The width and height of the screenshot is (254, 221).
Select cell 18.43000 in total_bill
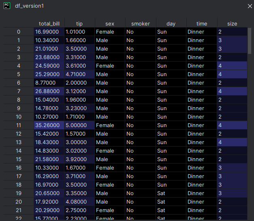(x=49, y=142)
